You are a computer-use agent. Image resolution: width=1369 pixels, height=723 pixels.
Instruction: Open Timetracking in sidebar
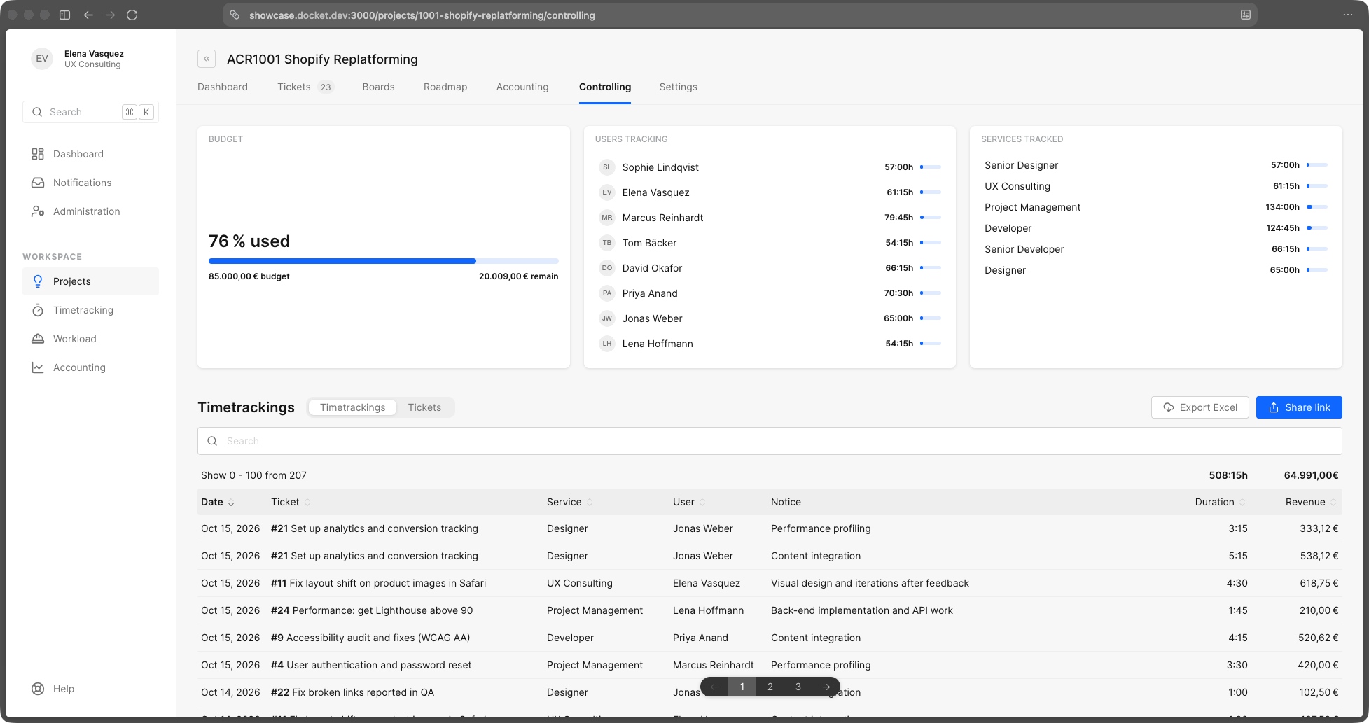tap(90, 310)
